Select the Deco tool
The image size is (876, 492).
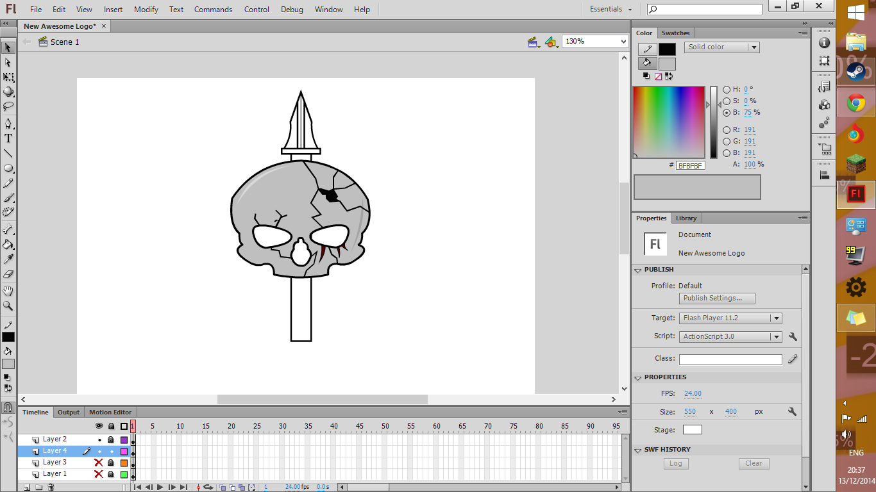tap(8, 212)
